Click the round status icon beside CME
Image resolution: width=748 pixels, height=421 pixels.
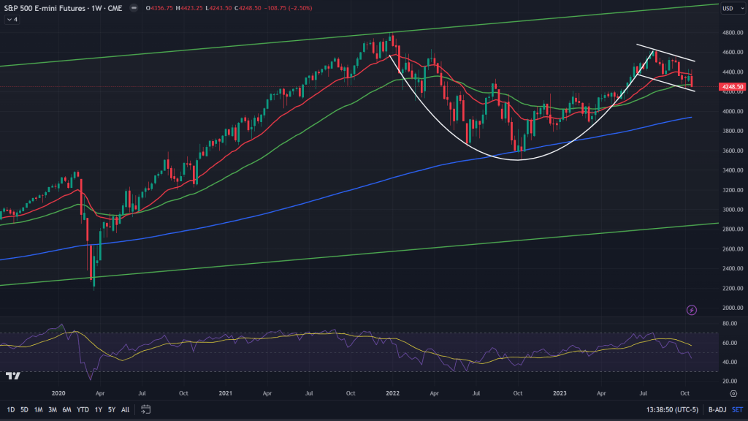tap(132, 8)
